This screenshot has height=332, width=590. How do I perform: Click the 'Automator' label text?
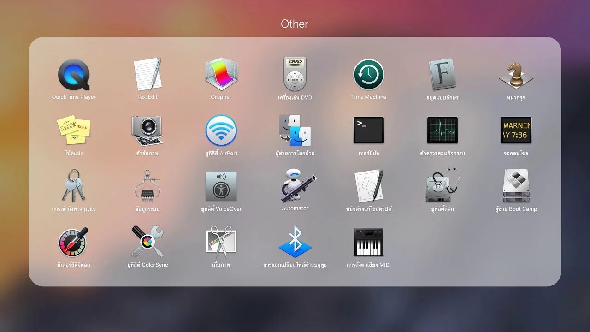pos(295,208)
